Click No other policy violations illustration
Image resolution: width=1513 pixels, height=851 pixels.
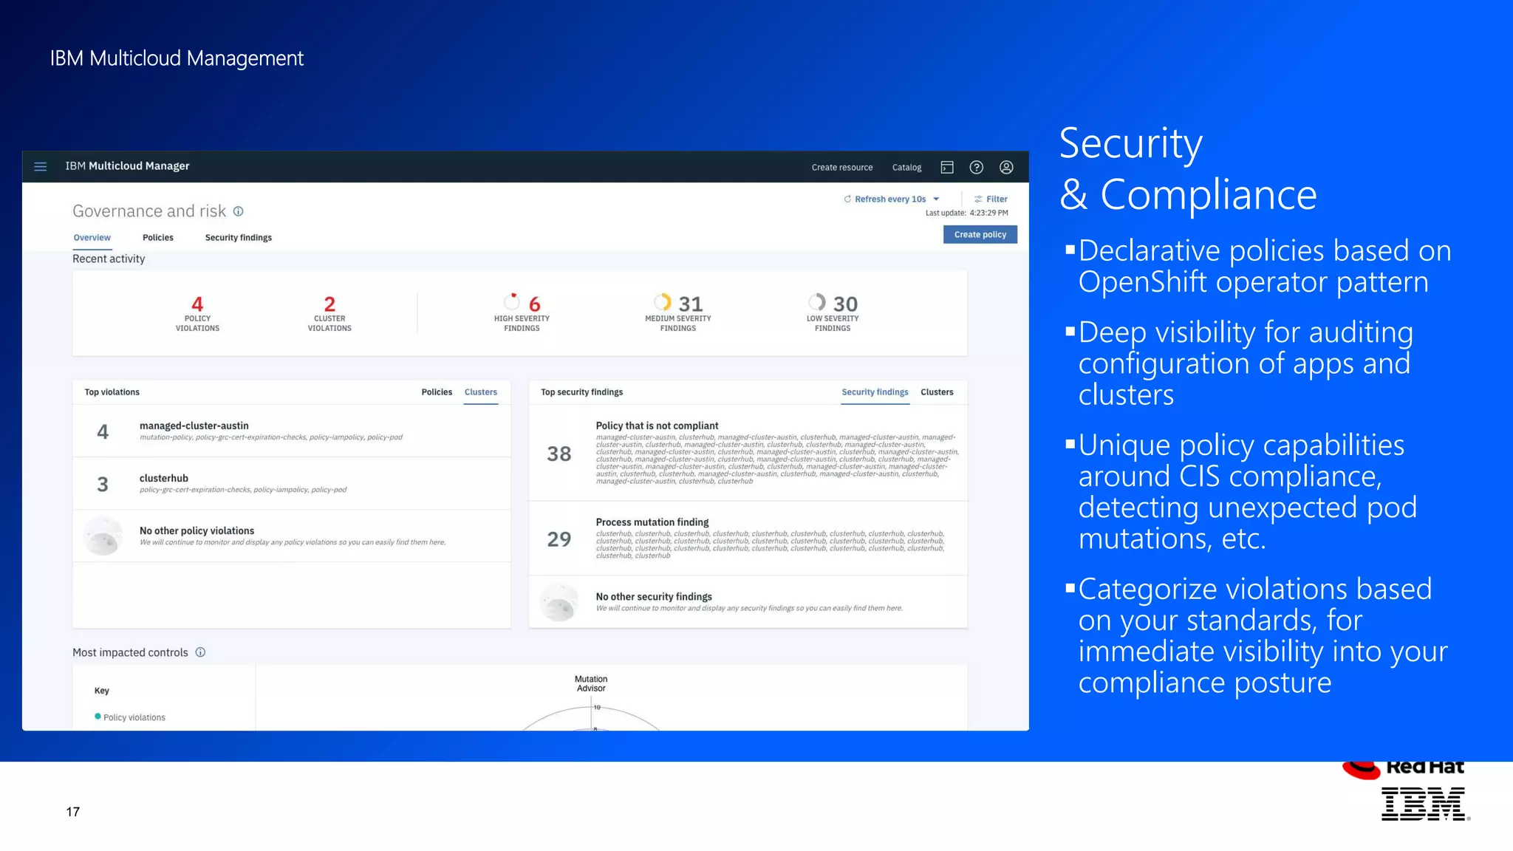(x=103, y=536)
